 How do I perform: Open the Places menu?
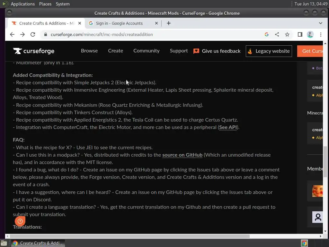(45, 4)
